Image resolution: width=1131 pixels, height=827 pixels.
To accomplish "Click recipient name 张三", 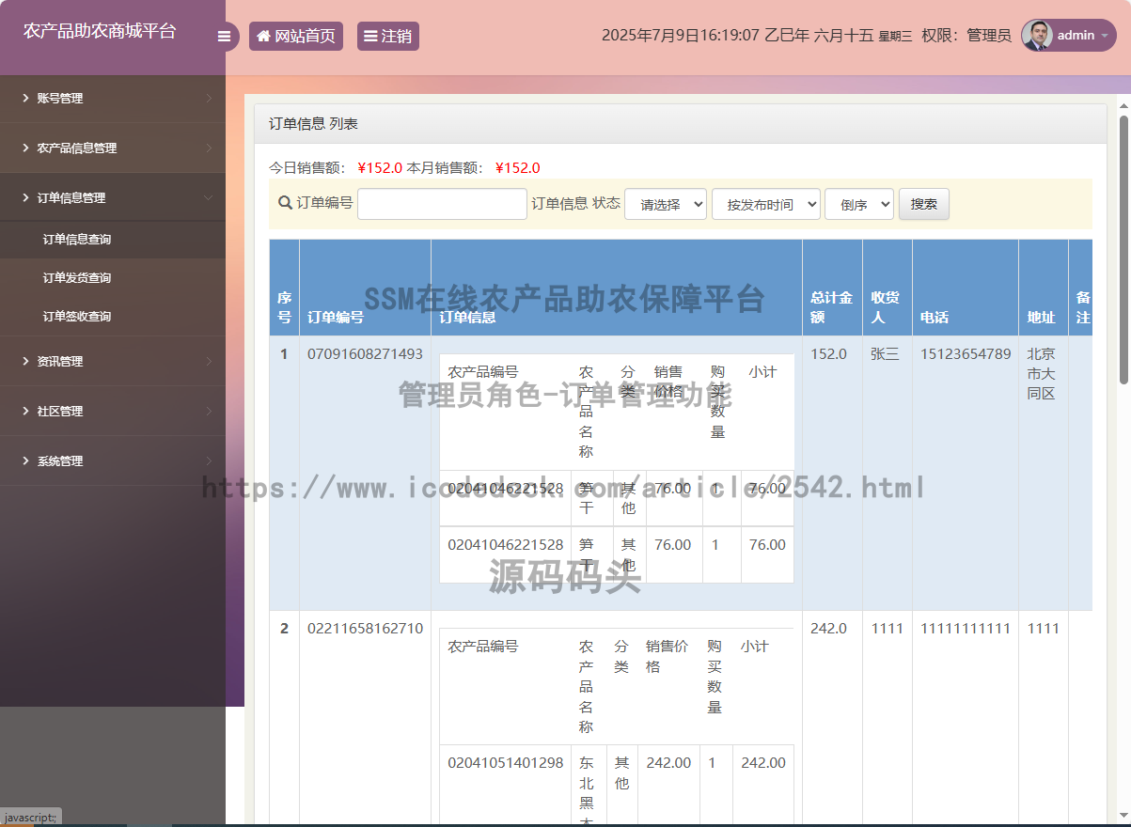I will pos(885,353).
